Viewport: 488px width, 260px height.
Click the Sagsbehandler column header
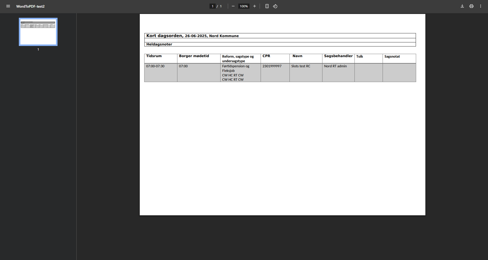point(338,56)
